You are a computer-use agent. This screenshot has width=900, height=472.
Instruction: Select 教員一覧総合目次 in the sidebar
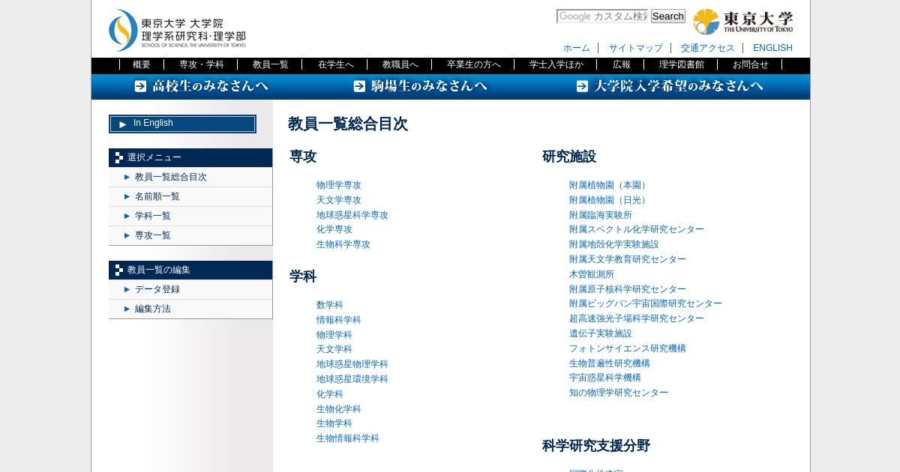pyautogui.click(x=190, y=178)
